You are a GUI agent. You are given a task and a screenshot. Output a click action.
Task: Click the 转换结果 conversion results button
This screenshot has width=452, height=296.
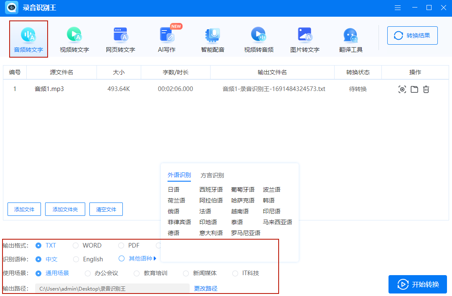point(412,35)
